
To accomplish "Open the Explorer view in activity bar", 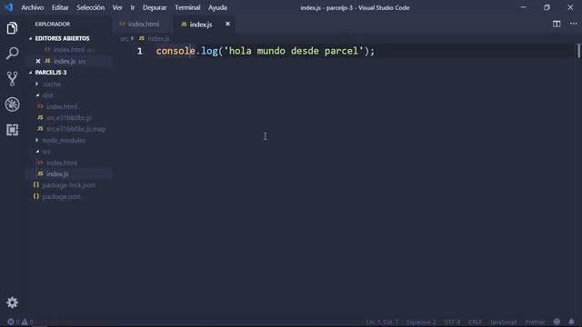I will point(12,28).
